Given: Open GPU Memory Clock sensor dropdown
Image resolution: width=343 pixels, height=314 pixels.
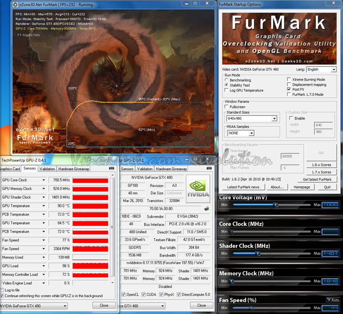Looking at the screenshot, I should point(44,189).
